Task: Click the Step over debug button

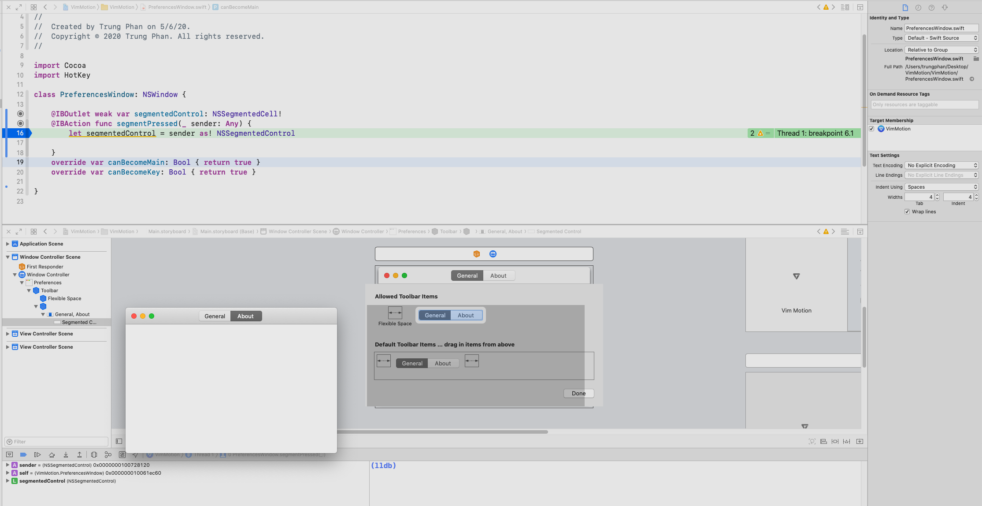Action: tap(52, 454)
